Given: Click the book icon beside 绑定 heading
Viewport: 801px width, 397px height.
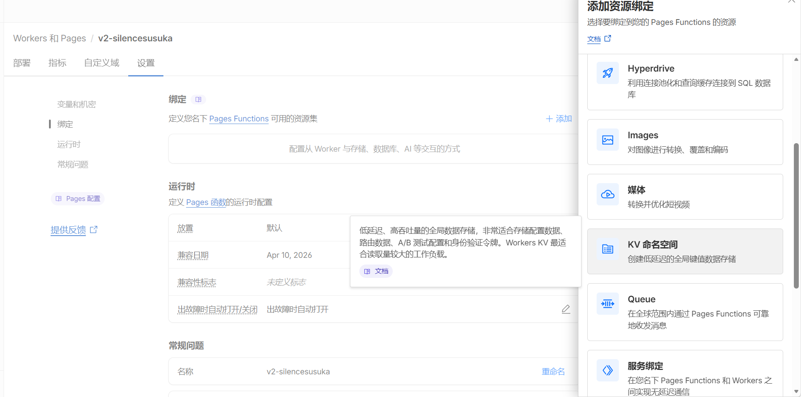Looking at the screenshot, I should (198, 100).
